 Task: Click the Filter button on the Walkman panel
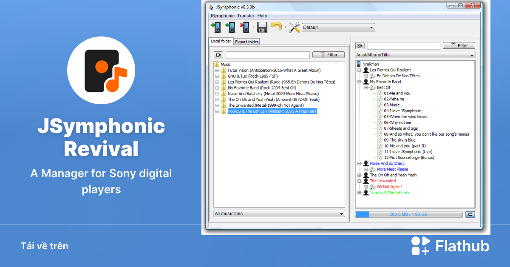(x=459, y=45)
